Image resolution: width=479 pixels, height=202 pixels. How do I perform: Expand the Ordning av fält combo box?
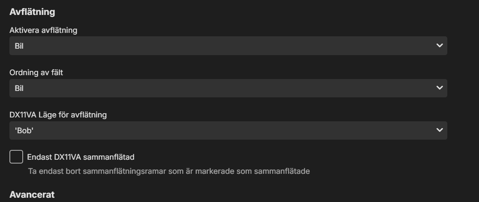(x=228, y=88)
